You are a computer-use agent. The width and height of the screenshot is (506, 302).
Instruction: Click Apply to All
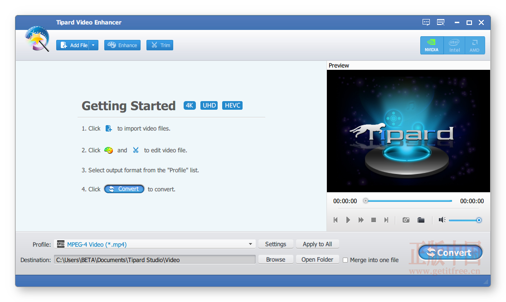point(317,244)
